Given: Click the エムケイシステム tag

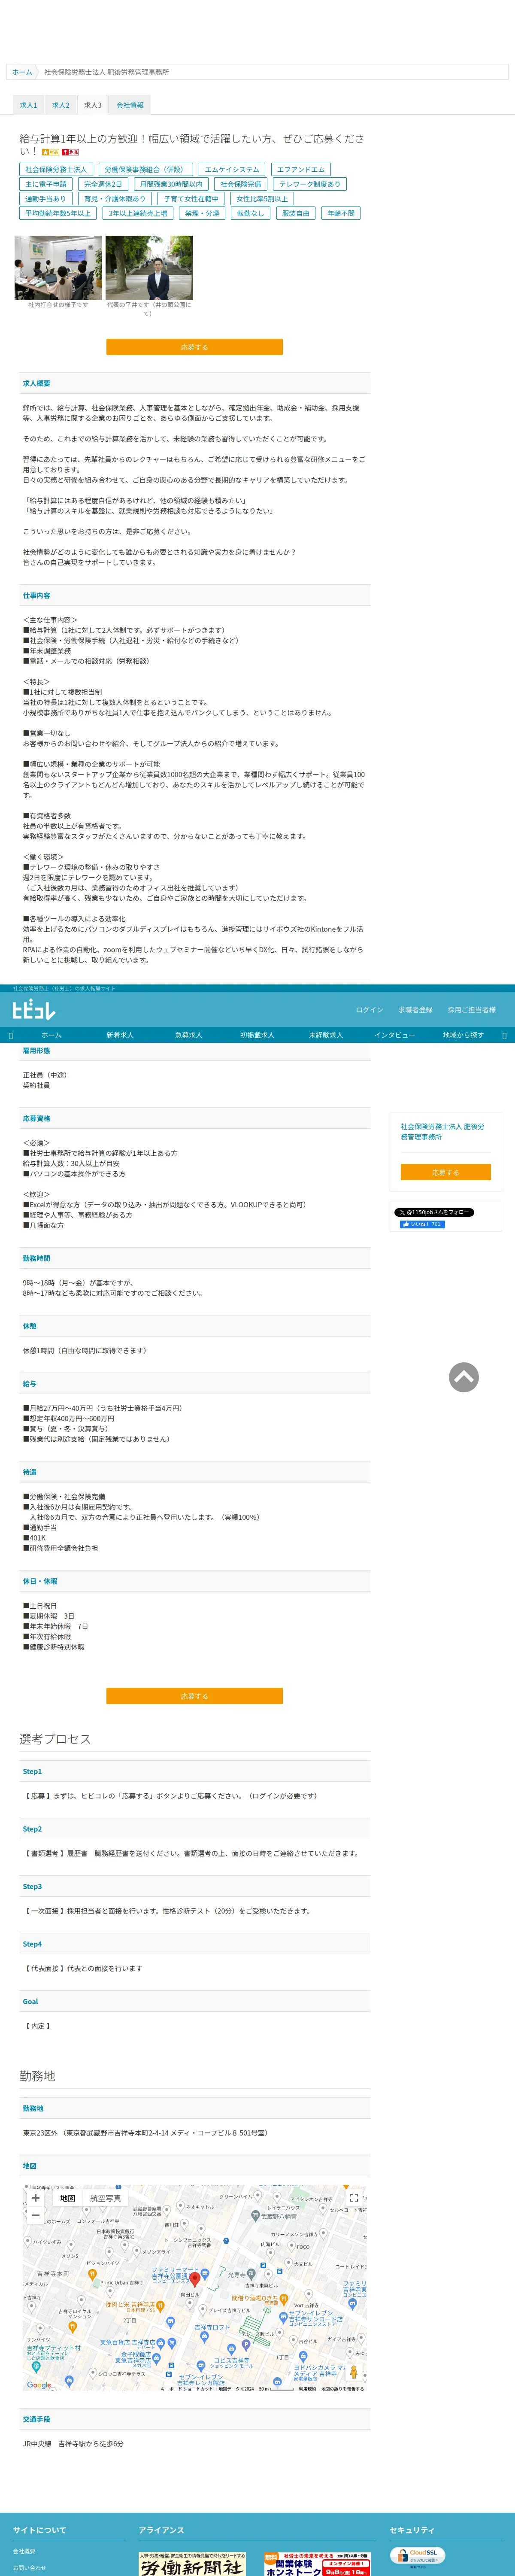Looking at the screenshot, I should tap(232, 170).
